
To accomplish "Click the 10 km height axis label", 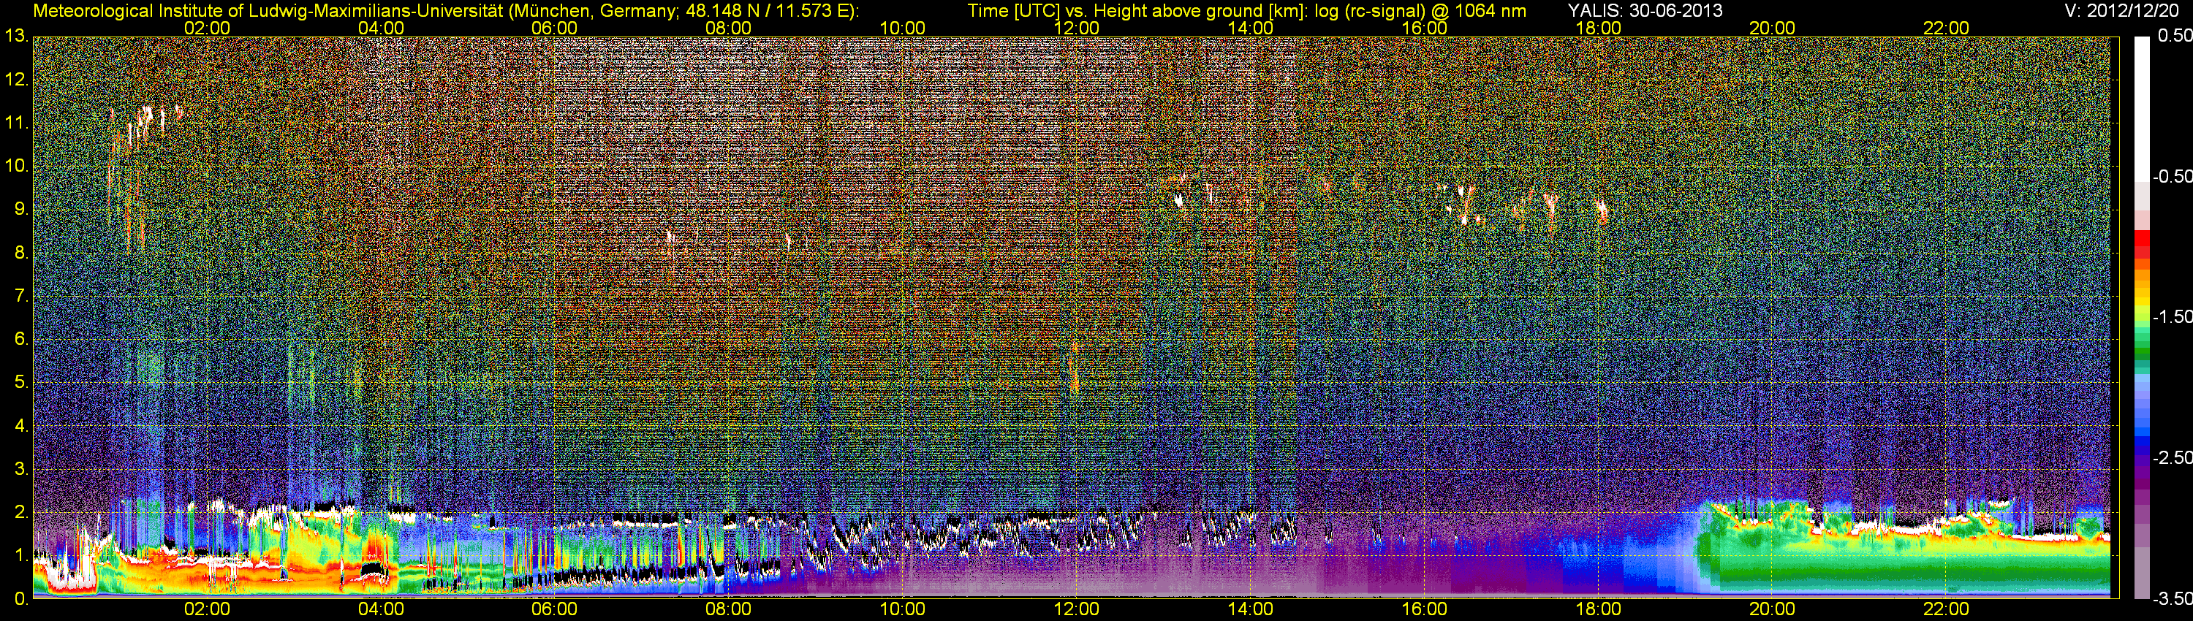I will coord(15,167).
